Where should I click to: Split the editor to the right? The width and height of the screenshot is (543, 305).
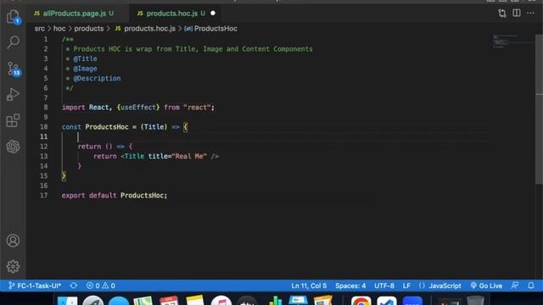tap(517, 14)
